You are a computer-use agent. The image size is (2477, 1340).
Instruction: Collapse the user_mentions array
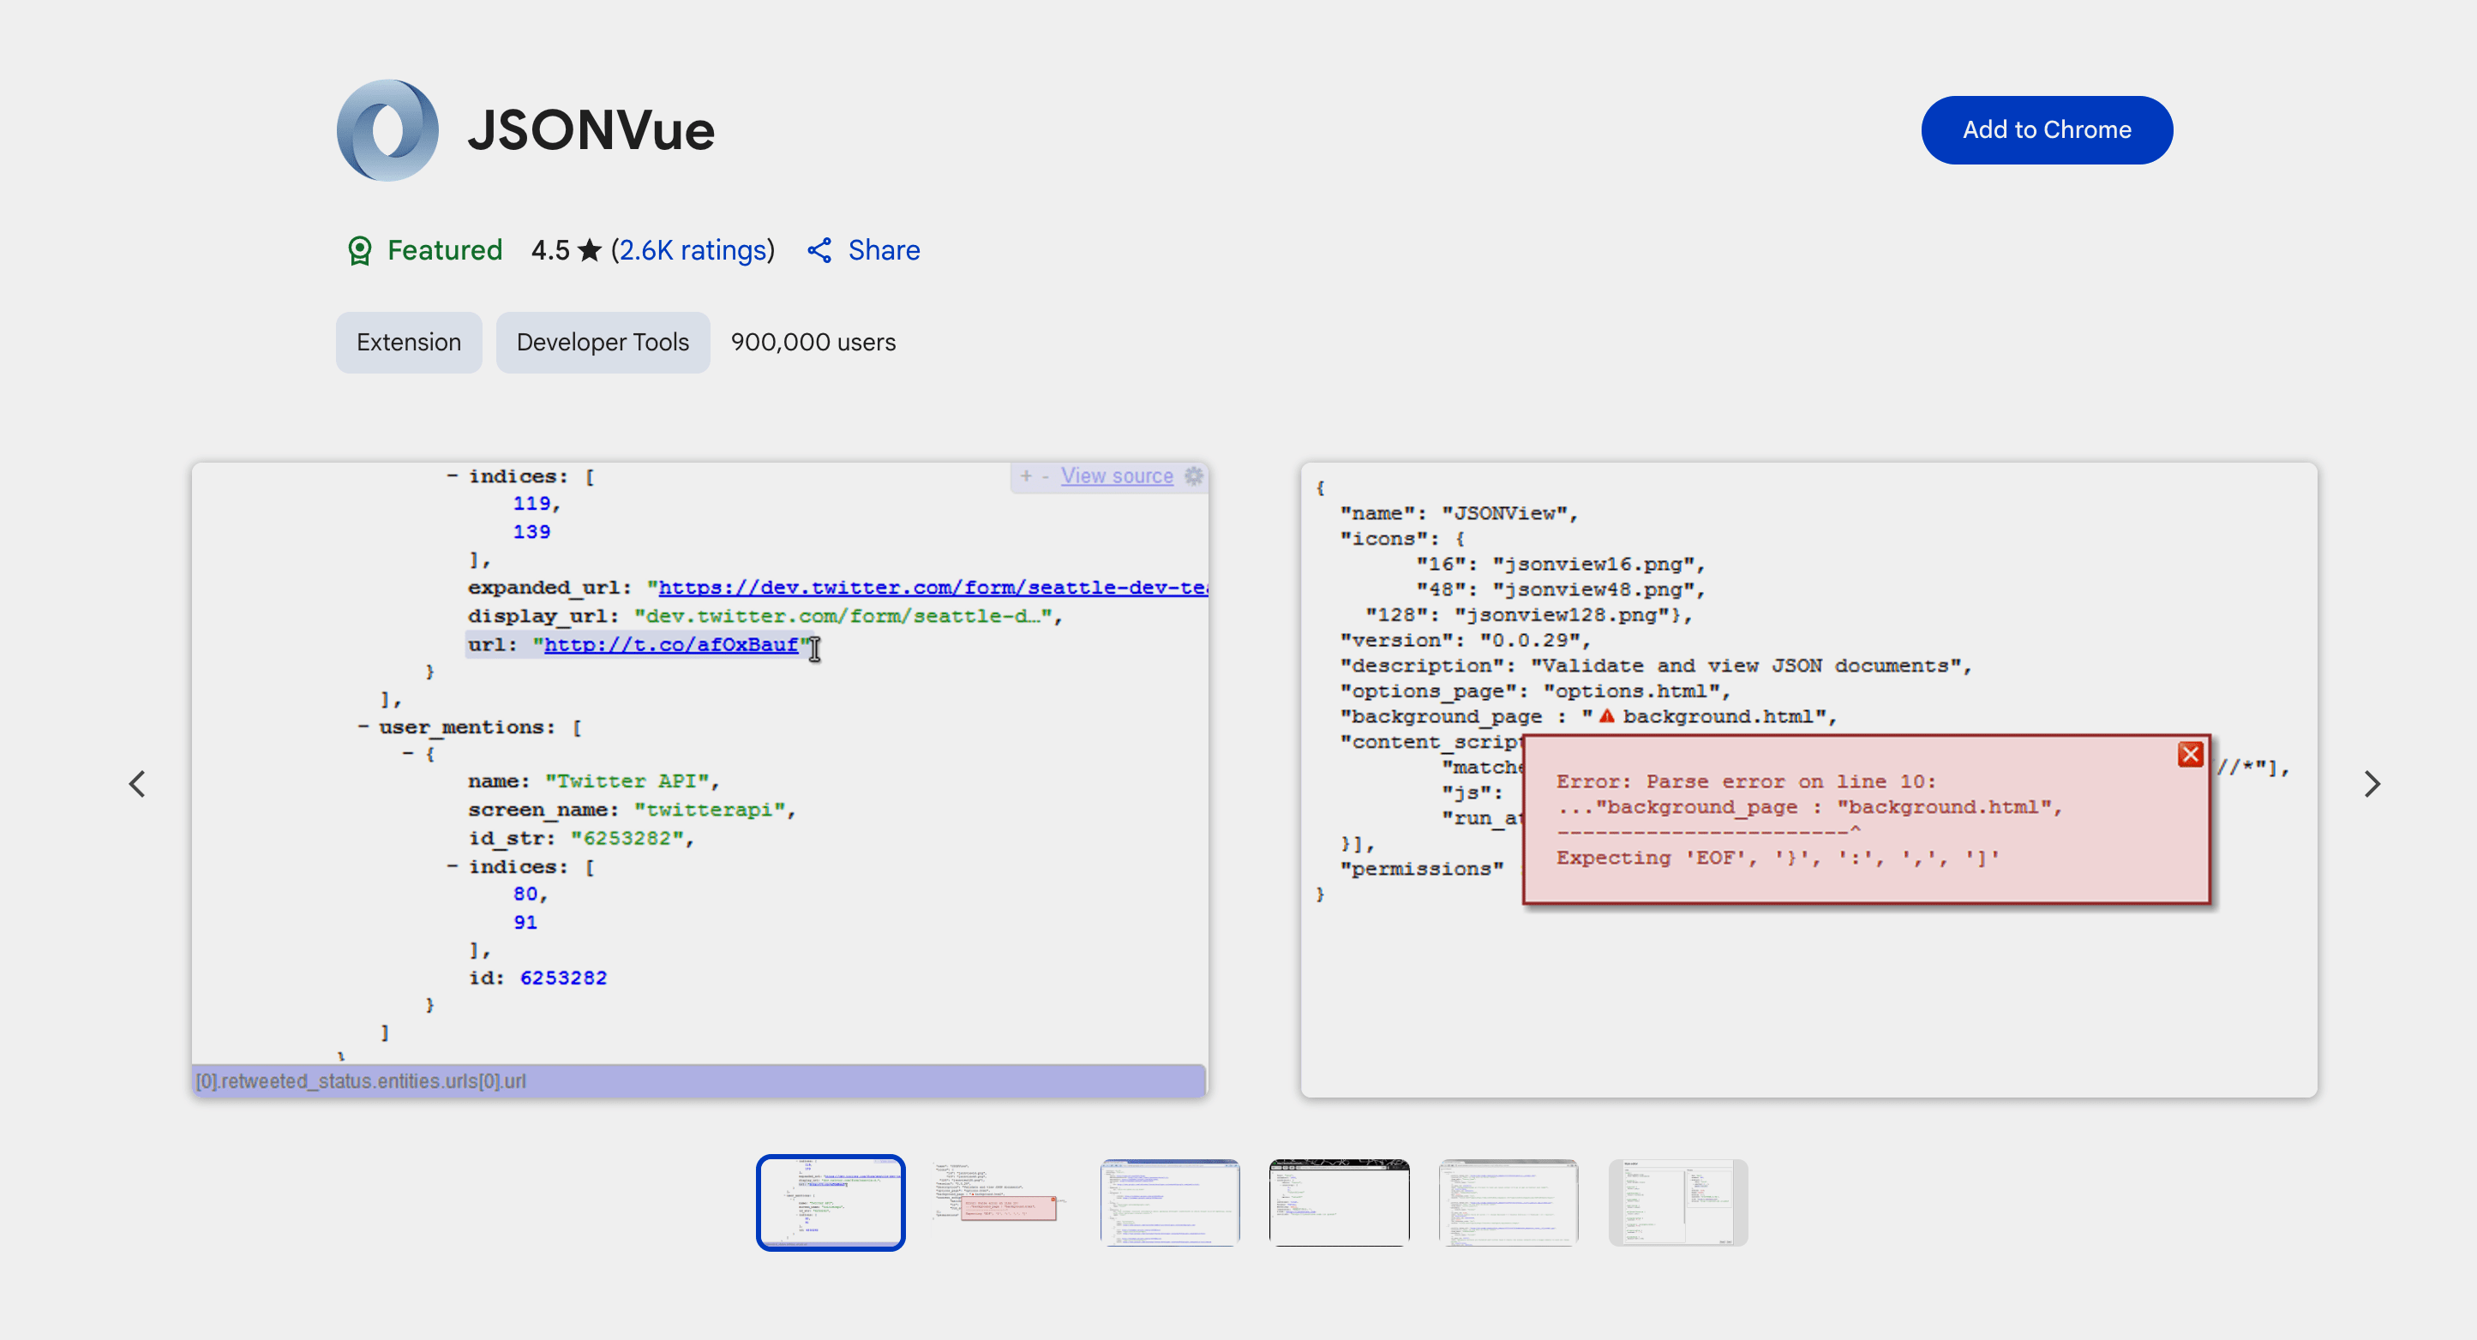(x=363, y=727)
